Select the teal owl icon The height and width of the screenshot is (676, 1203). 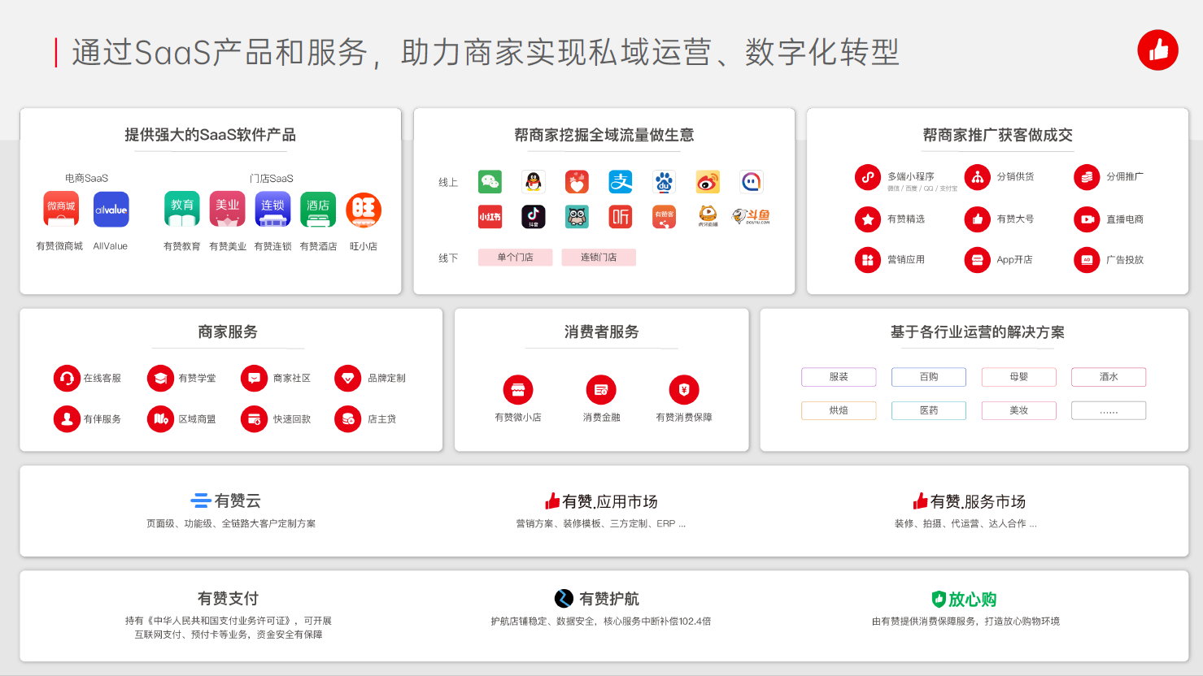(x=577, y=217)
